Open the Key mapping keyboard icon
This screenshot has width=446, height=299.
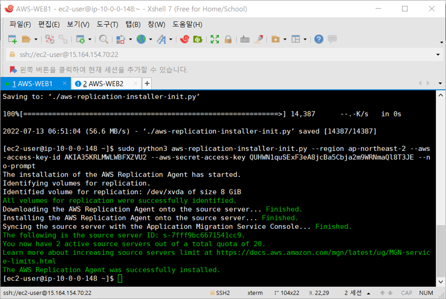[x=245, y=39]
